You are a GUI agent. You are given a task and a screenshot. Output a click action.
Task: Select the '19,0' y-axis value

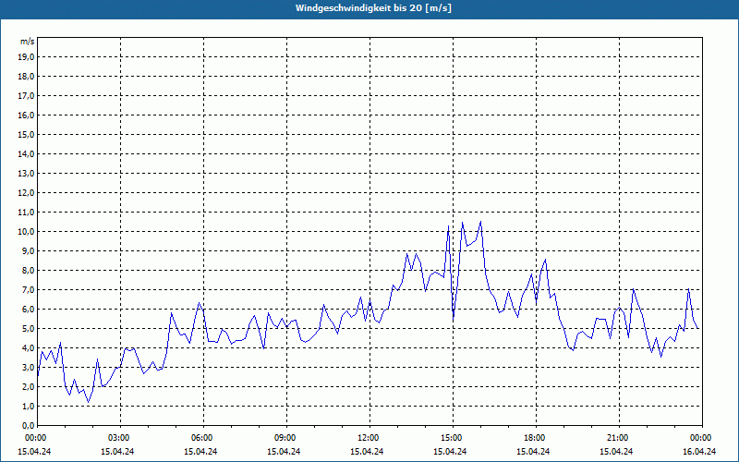click(x=26, y=57)
